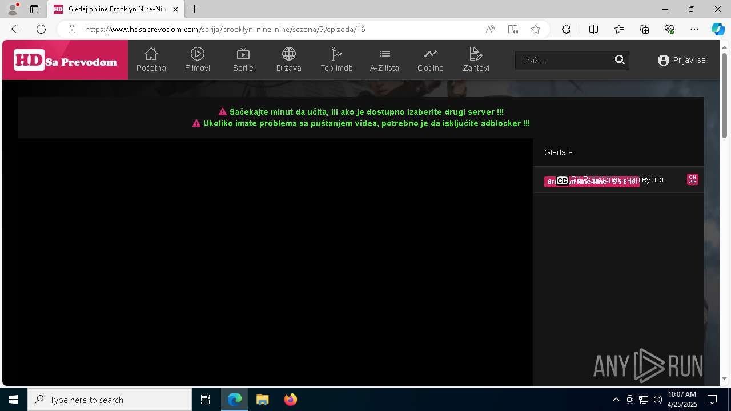Select the Gledaj online Brooklyn Nine-Nine tab
This screenshot has height=411, width=731.
pos(116,9)
